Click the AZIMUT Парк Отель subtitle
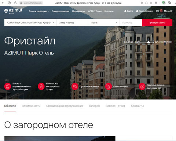Viewport: 176px width, 141px height. 29,53
